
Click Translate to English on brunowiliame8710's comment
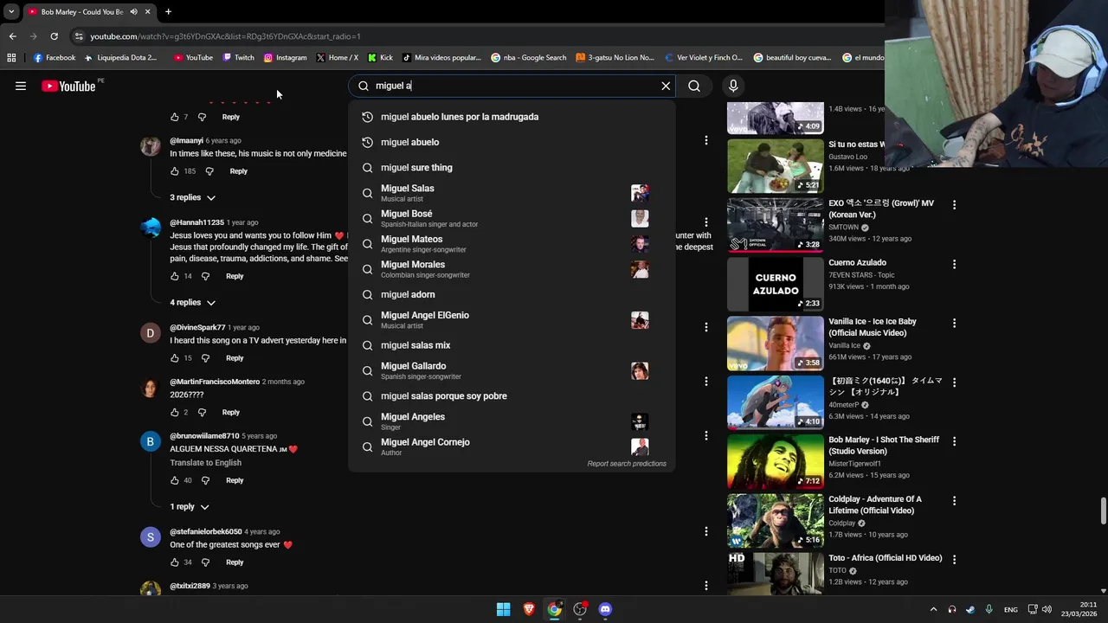(x=205, y=463)
